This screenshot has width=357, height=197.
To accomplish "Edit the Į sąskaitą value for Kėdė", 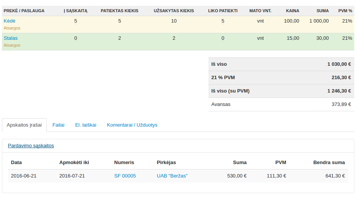I will (x=76, y=21).
